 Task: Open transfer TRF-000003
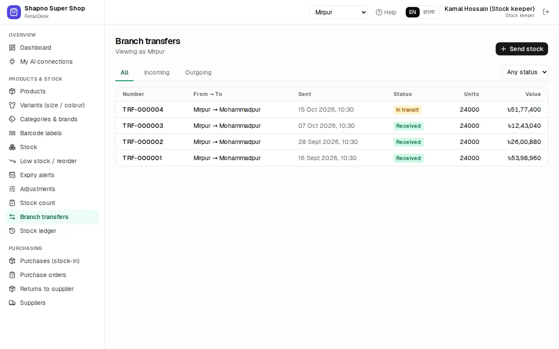(x=143, y=126)
